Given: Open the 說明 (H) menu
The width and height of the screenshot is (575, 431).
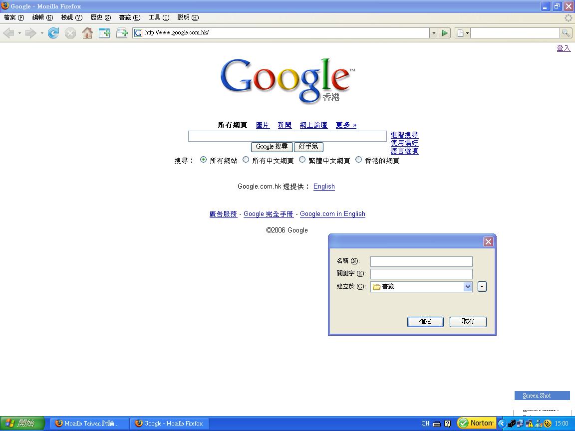Looking at the screenshot, I should point(188,17).
